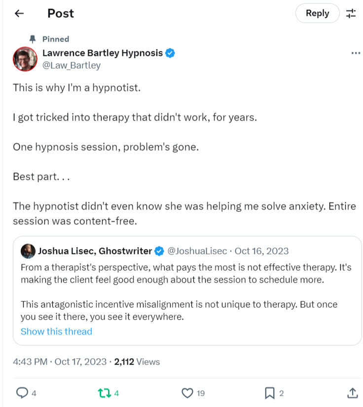Go back using the back arrow
This screenshot has height=407, width=363.
point(19,13)
